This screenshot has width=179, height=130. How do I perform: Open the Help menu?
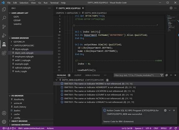[63, 2]
